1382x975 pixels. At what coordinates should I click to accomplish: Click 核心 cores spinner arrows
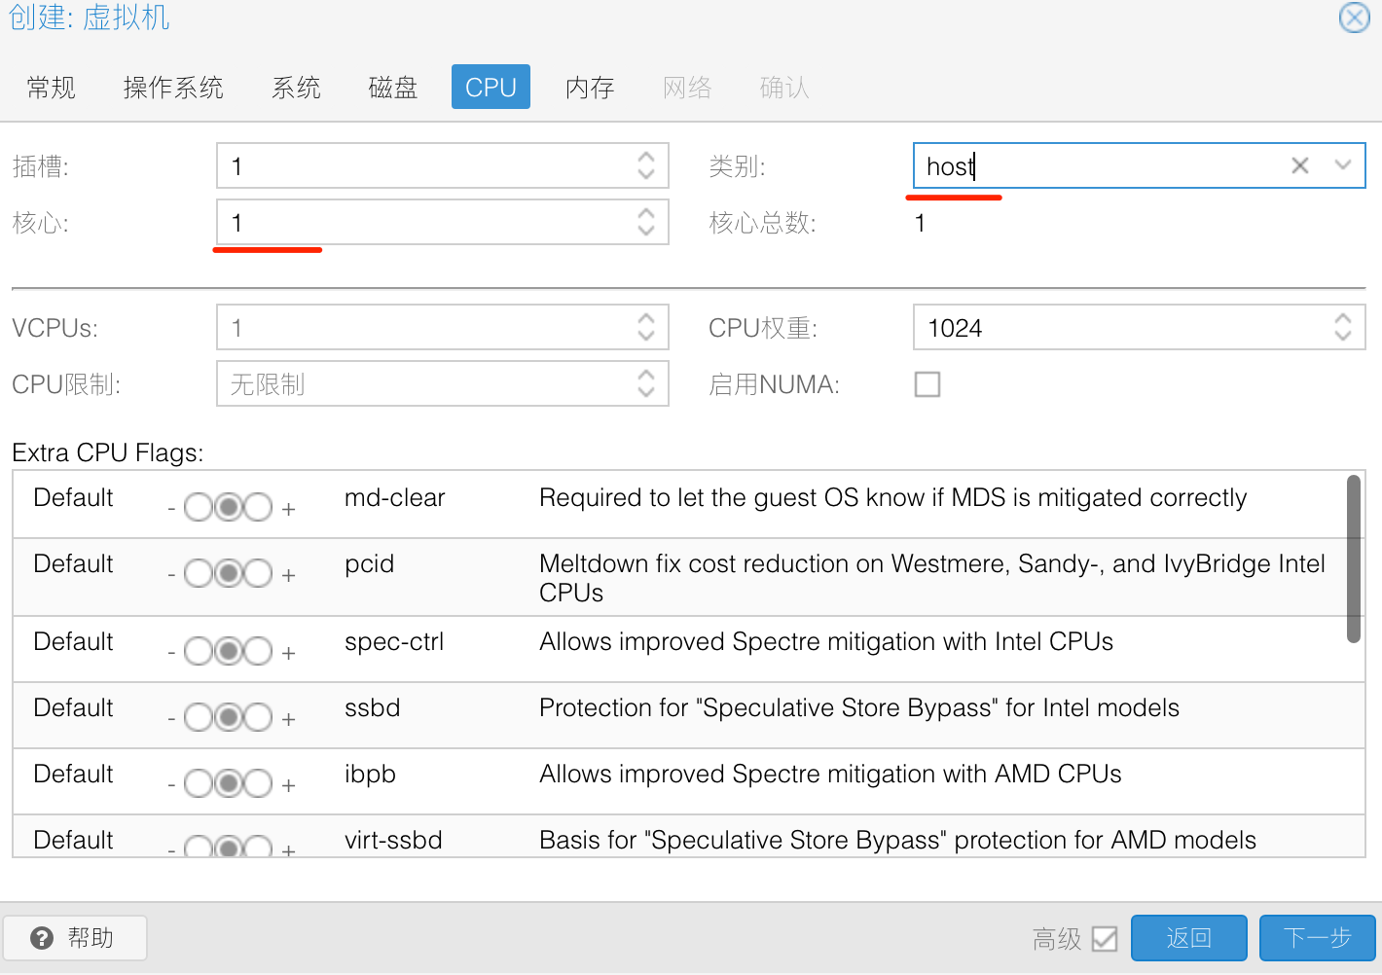coord(646,222)
